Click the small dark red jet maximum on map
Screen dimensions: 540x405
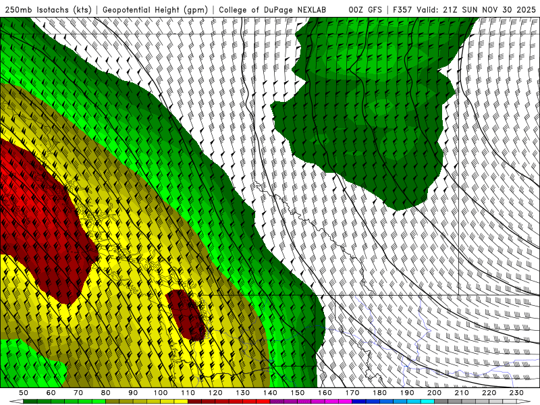pyautogui.click(x=186, y=315)
